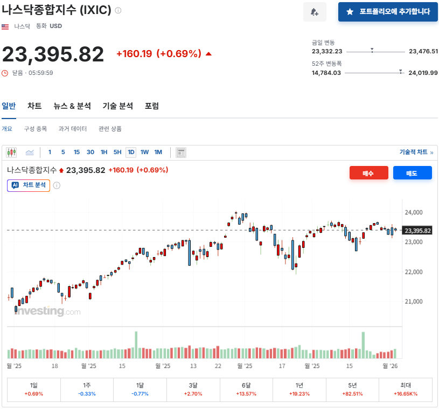
Task: Open the price alert bell icon
Action: [315, 12]
